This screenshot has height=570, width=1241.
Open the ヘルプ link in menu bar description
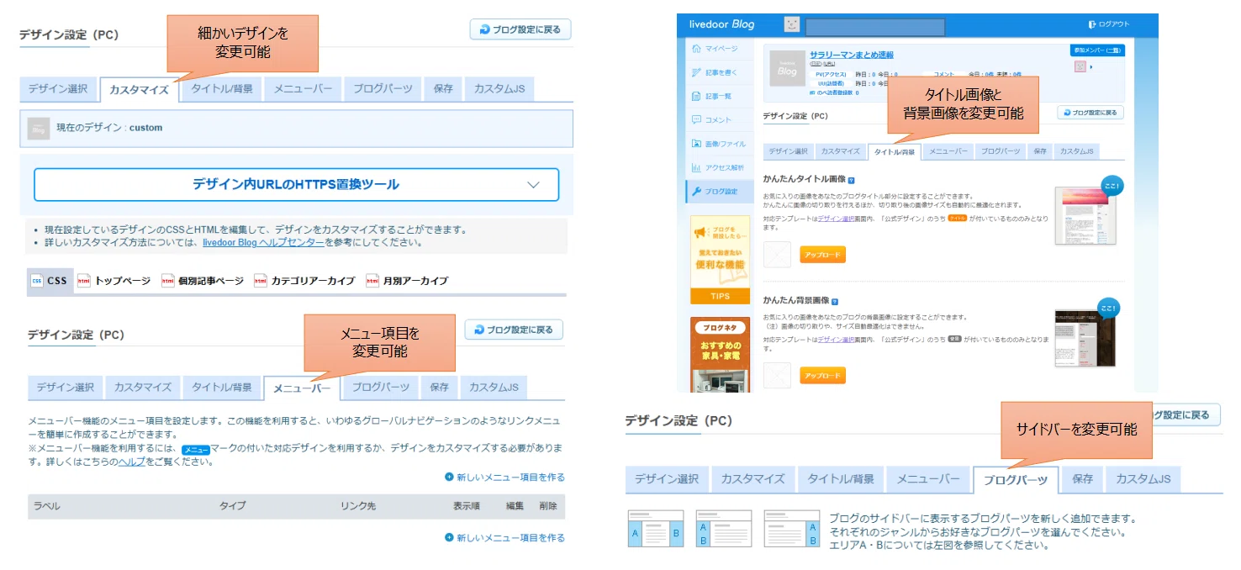point(132,462)
